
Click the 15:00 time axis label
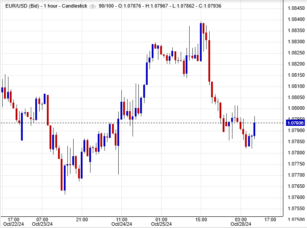click(201, 219)
